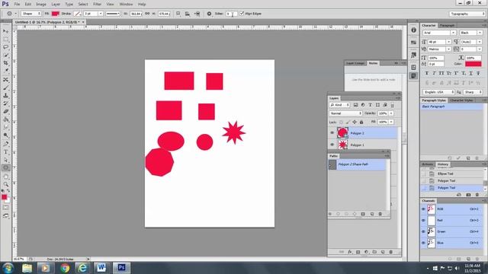Screen dimensions: 488x274
Task: Select the Pen tool
Action: [5, 144]
